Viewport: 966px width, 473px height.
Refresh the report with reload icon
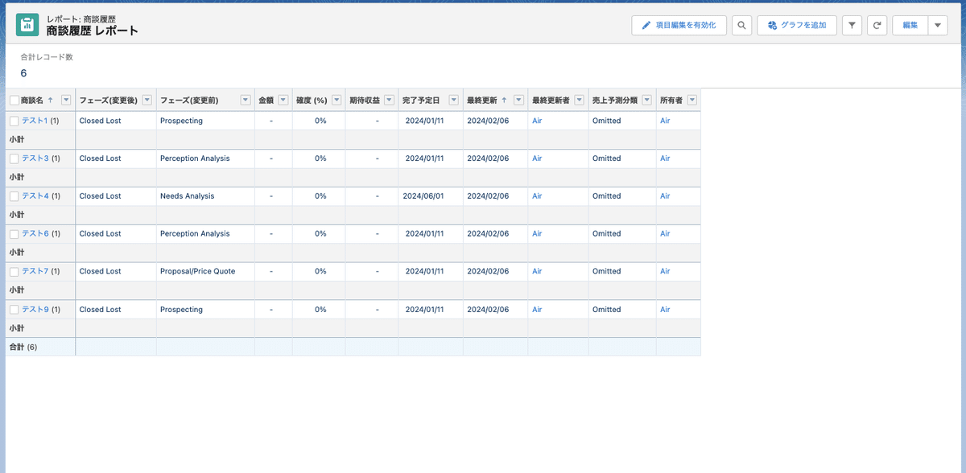click(x=877, y=26)
